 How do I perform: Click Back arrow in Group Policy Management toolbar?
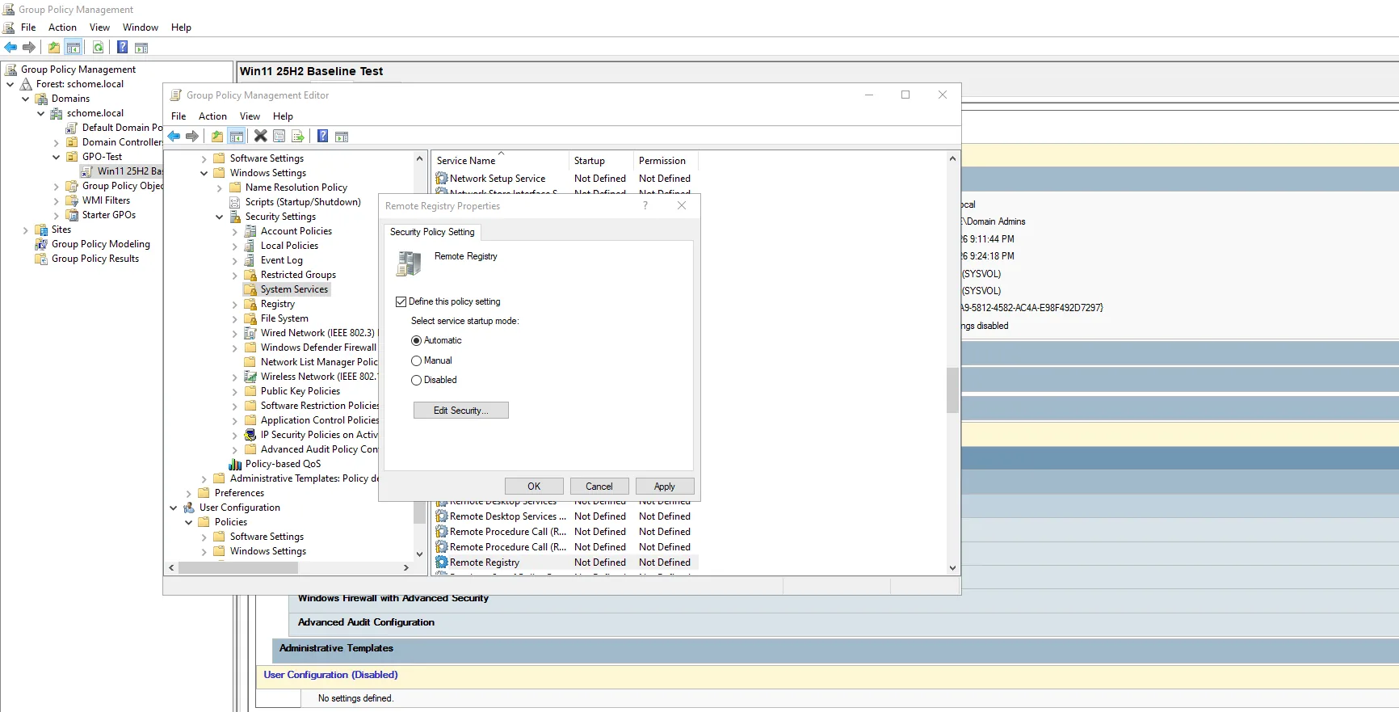[x=11, y=47]
